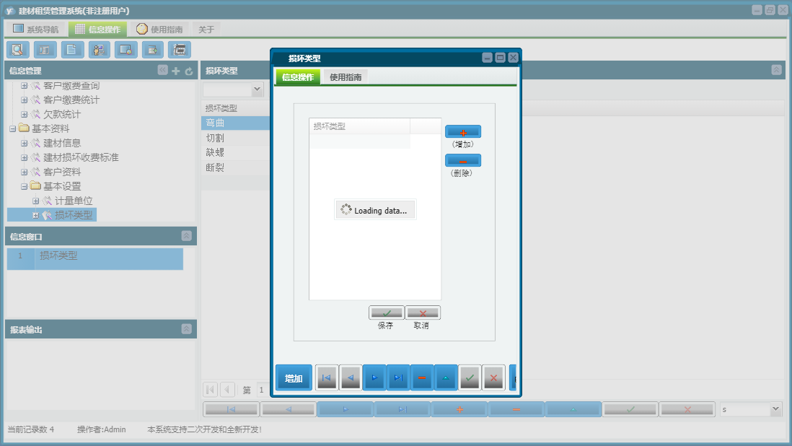
Task: Select 建材损坏收费标准 in the tree
Action: 81,157
